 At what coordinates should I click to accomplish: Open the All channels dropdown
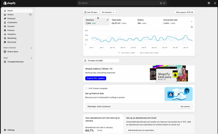tap(108, 12)
